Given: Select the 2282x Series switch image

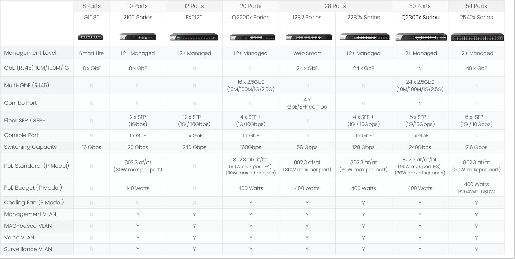Looking at the screenshot, I should [x=364, y=37].
